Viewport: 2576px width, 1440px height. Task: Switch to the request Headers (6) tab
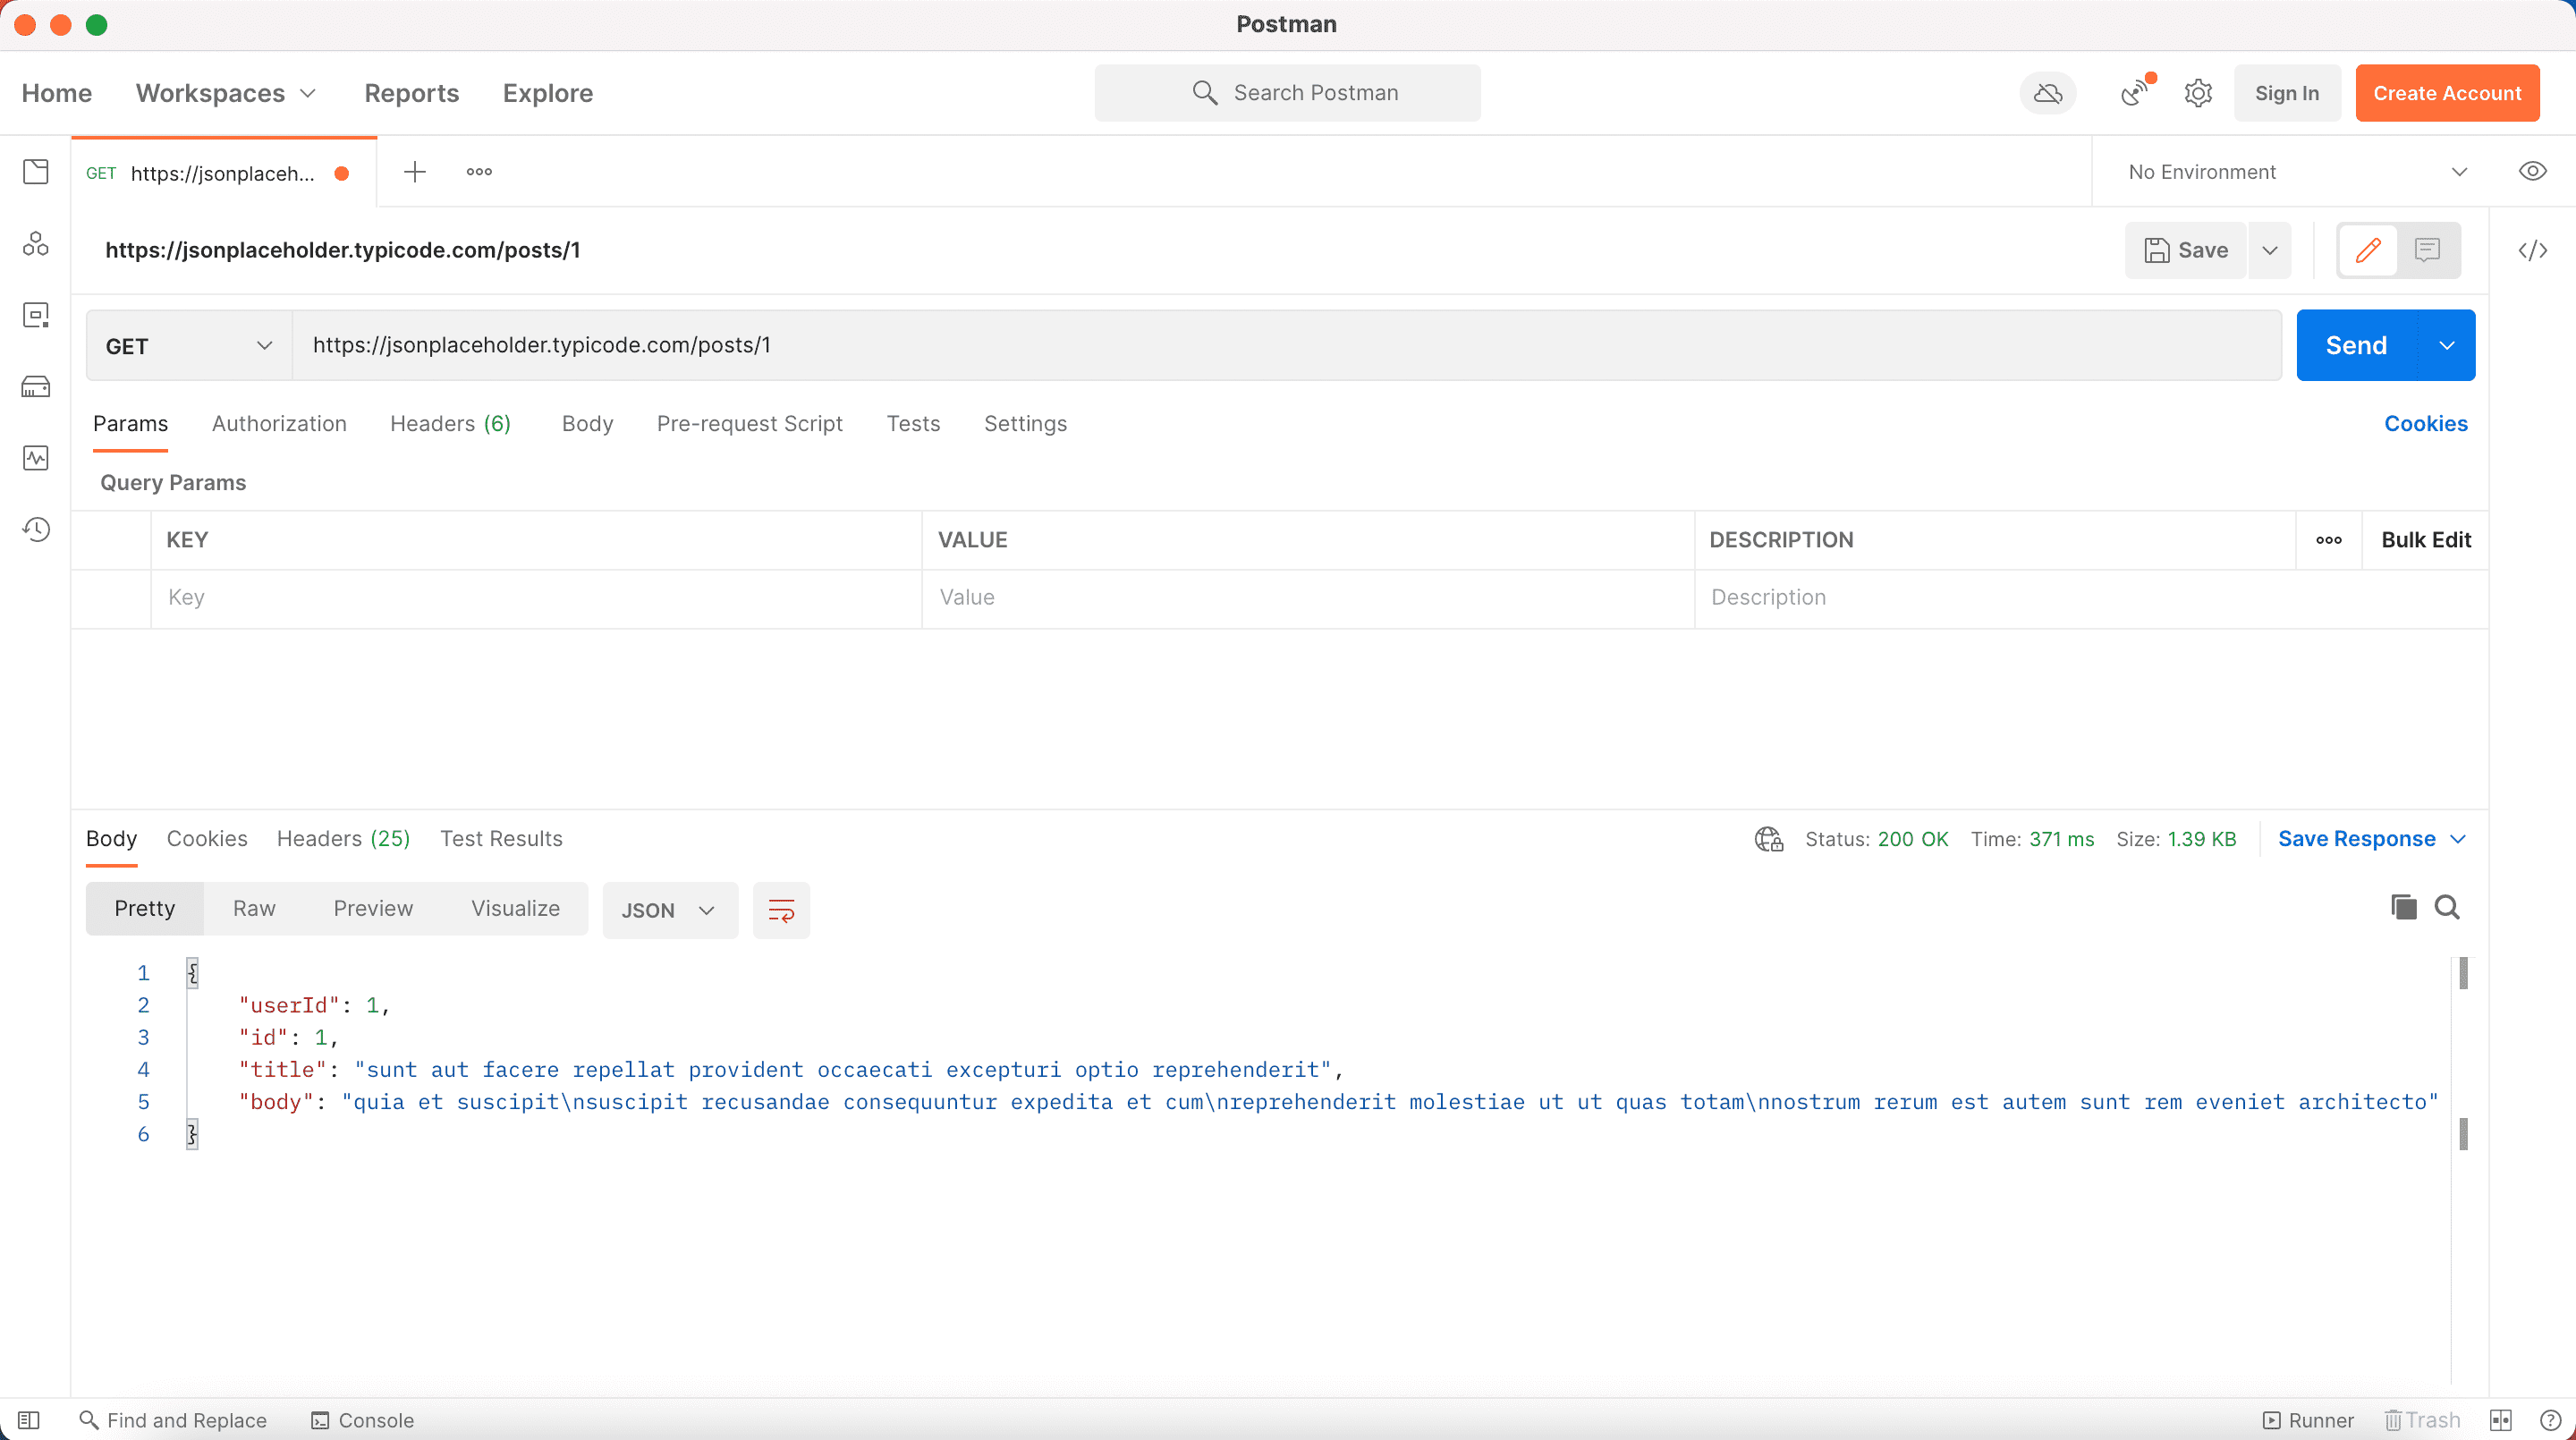pyautogui.click(x=450, y=424)
